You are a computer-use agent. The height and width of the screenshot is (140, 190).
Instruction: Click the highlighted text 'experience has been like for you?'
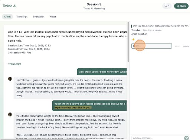pos(73,108)
